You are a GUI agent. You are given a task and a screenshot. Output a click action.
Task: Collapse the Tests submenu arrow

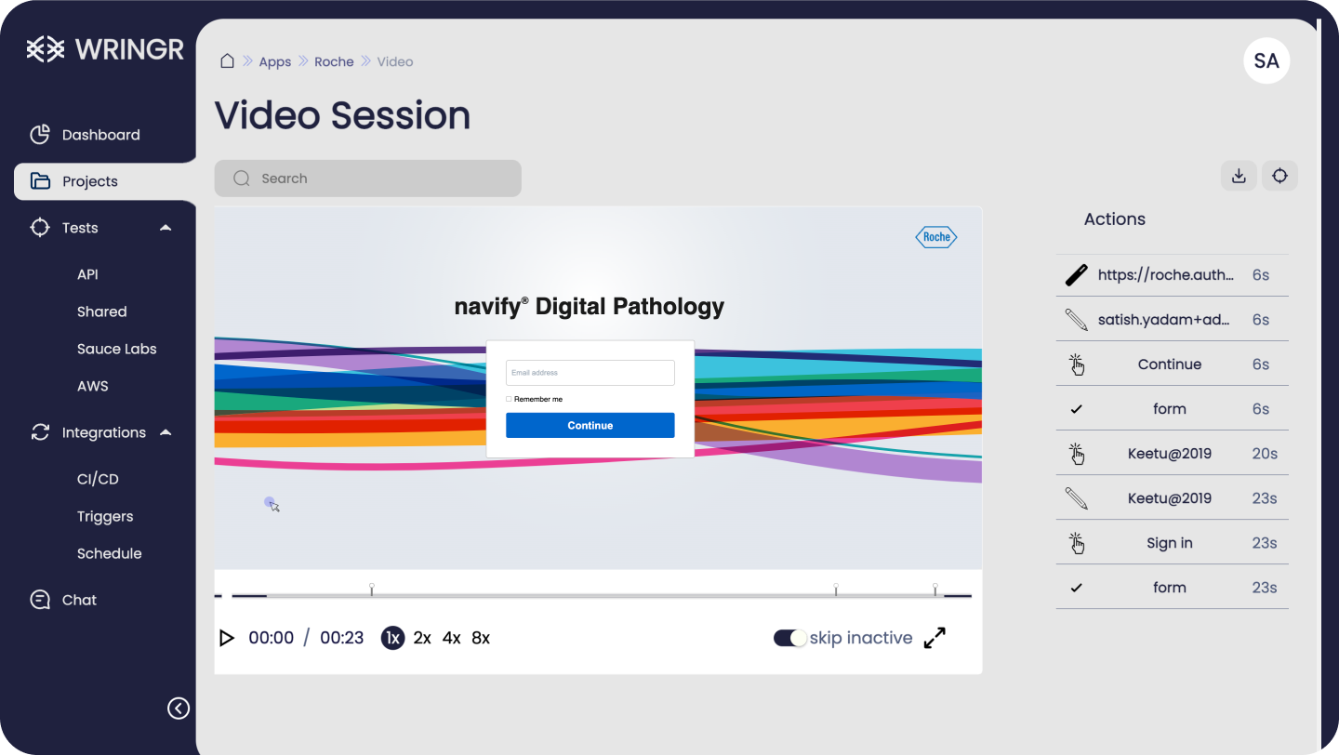click(166, 228)
